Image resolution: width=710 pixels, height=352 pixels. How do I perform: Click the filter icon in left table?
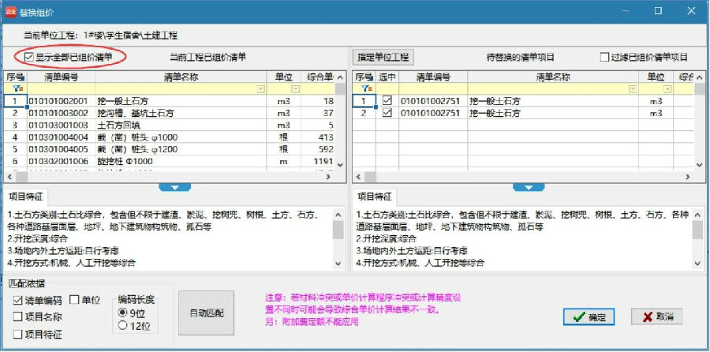coord(15,89)
